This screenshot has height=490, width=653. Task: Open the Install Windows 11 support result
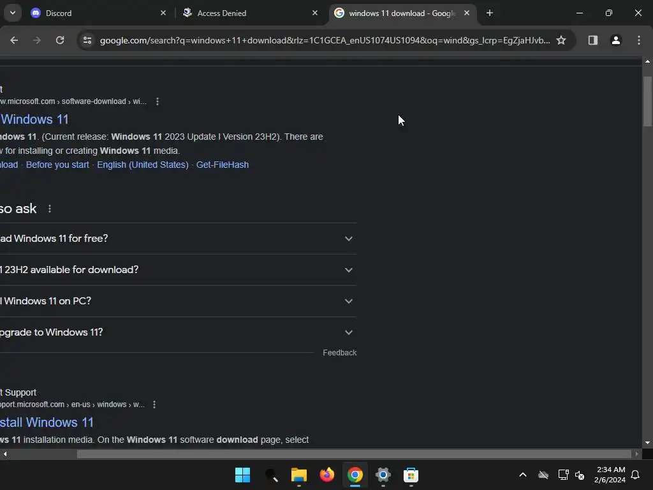pyautogui.click(x=47, y=422)
